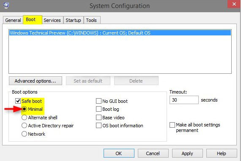Image resolution: width=241 pixels, height=161 pixels.
Task: Go to the Tools tab
Action: pos(91,20)
